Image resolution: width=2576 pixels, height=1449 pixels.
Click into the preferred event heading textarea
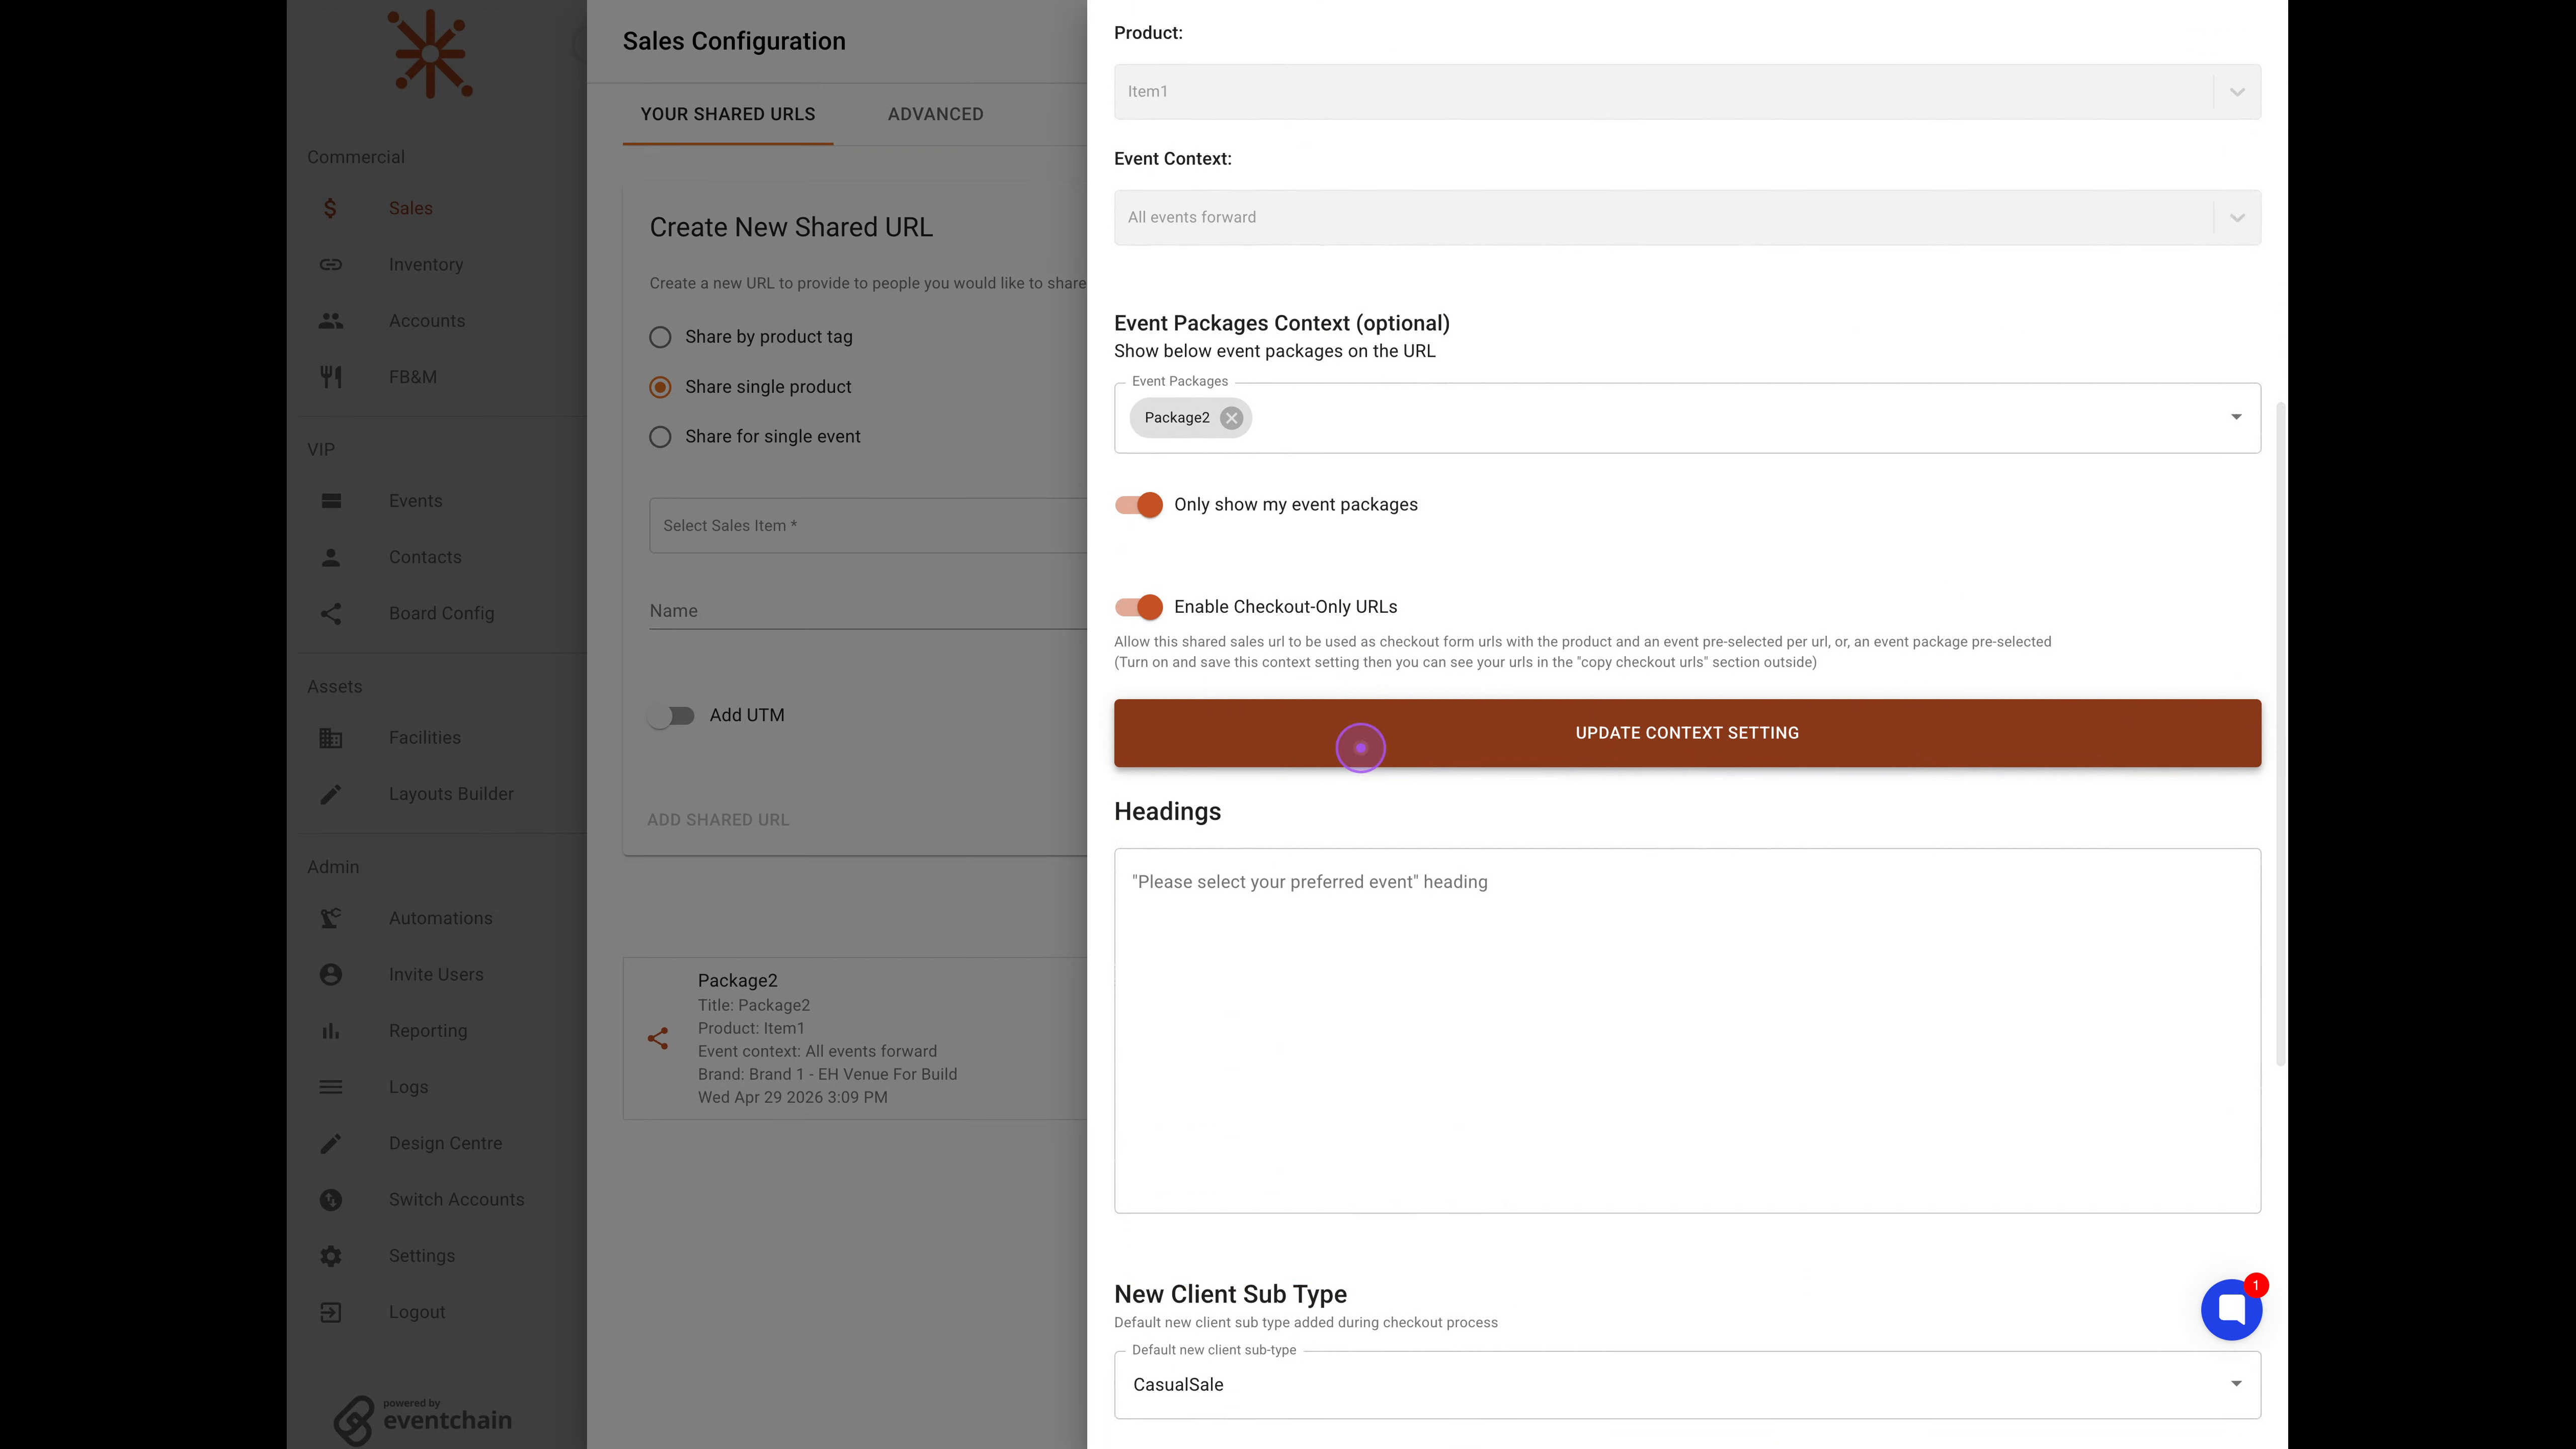(x=1687, y=1031)
